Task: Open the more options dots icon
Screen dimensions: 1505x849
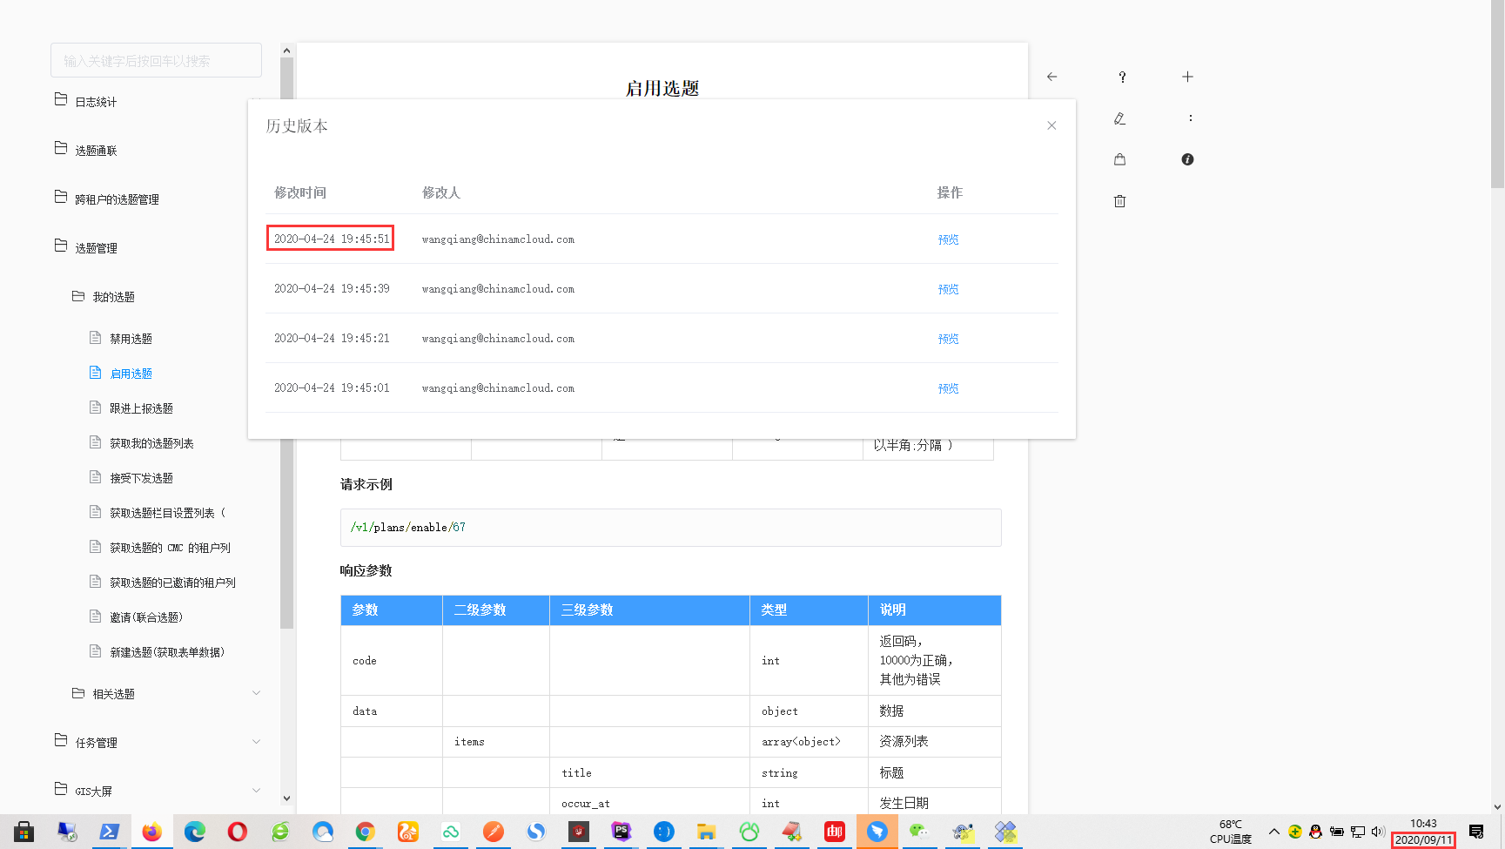Action: point(1190,118)
